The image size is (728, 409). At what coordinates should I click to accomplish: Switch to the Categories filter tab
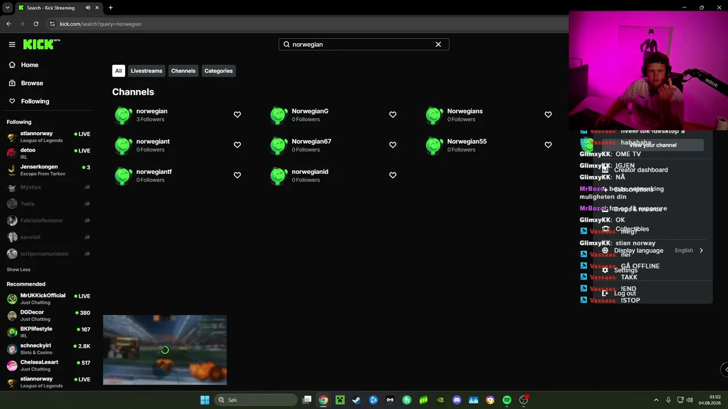[x=218, y=71]
